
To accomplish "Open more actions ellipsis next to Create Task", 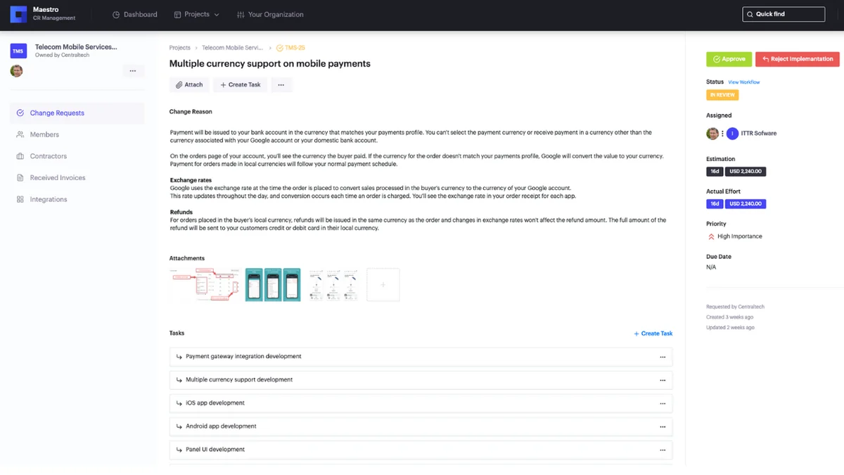I will pyautogui.click(x=281, y=84).
